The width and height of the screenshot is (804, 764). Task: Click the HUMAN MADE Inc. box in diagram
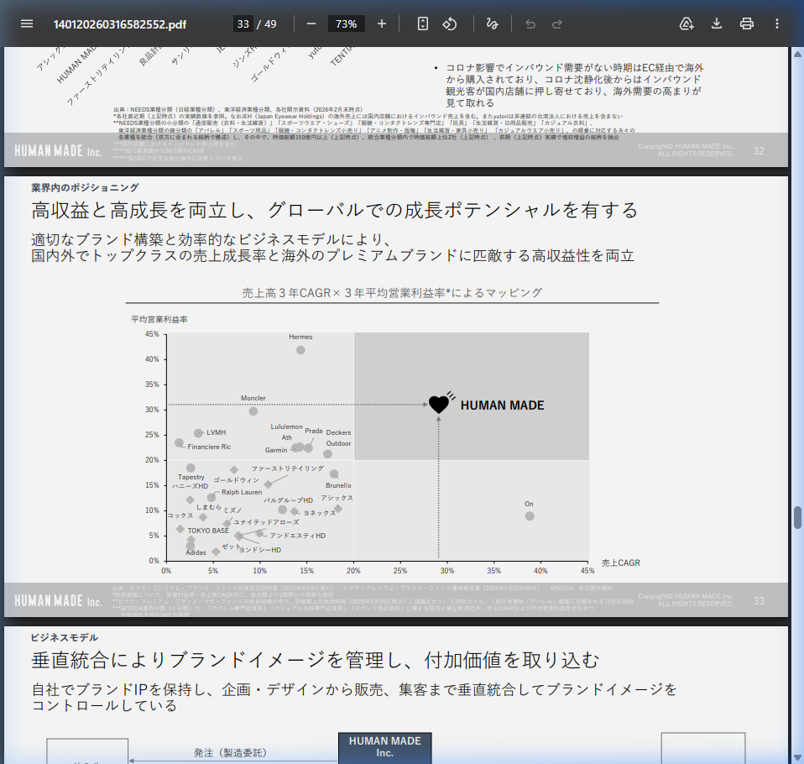(x=385, y=747)
